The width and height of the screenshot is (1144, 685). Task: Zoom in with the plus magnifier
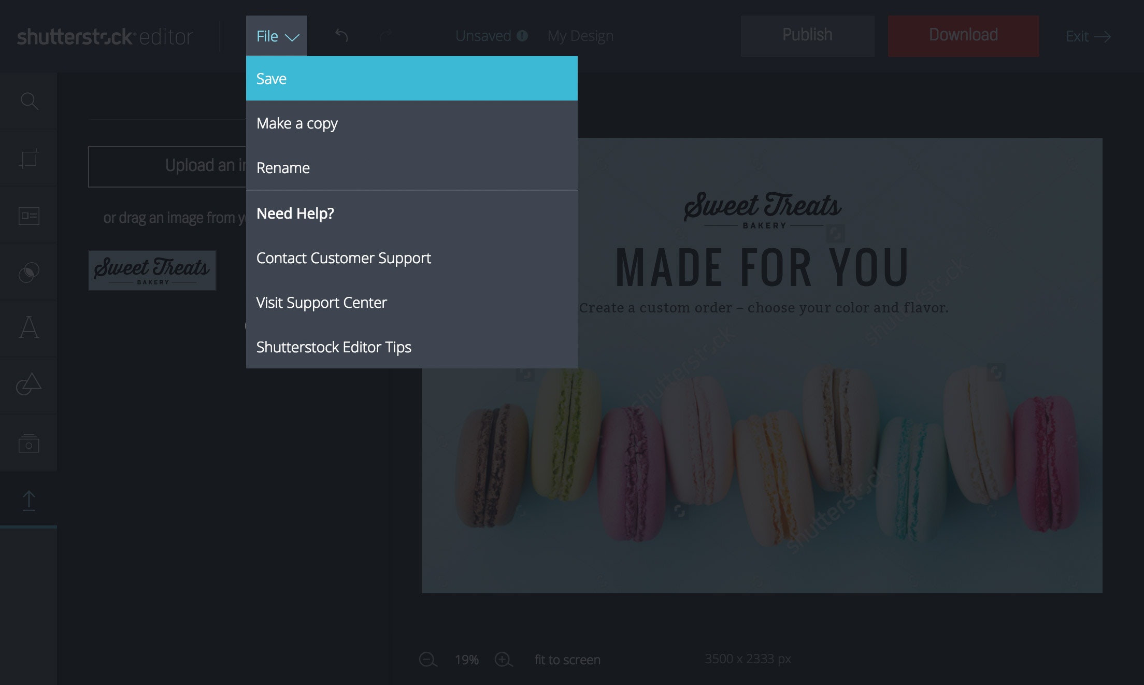[x=504, y=660]
